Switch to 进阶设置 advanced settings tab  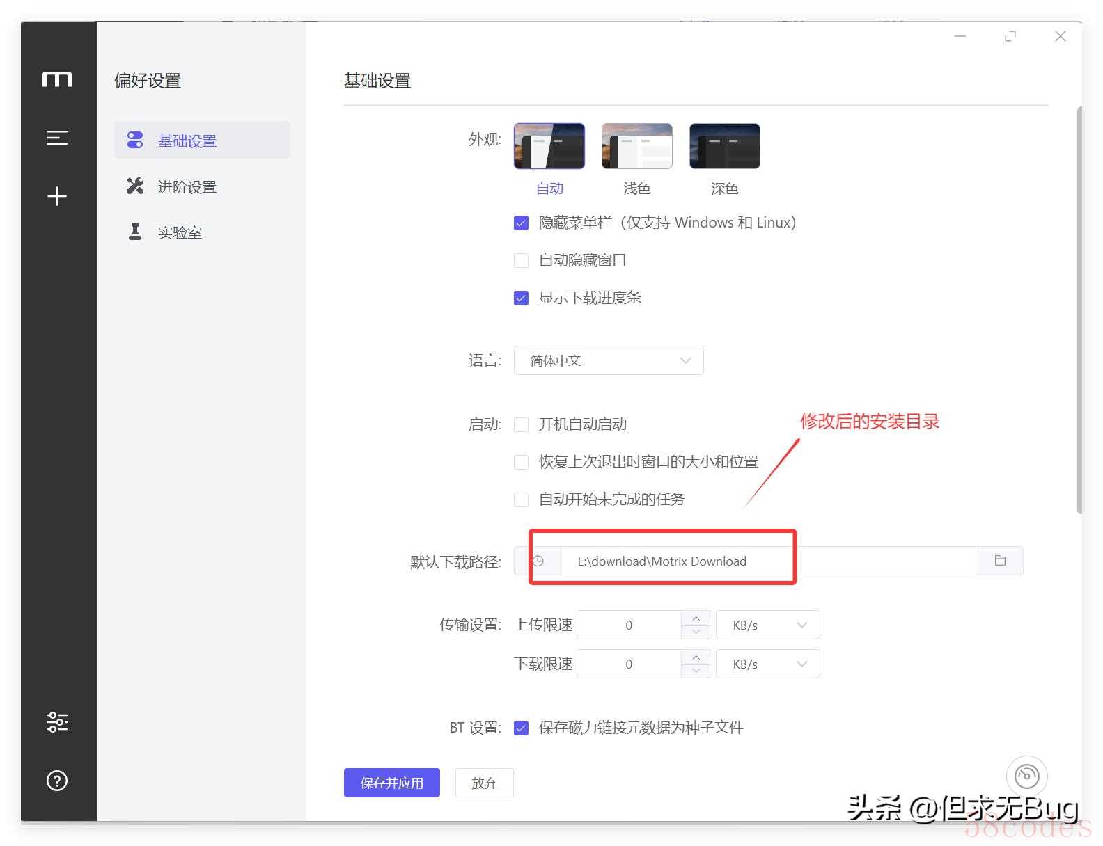pyautogui.click(x=187, y=186)
